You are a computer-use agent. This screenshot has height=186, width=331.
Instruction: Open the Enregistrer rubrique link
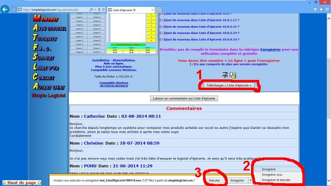(x=270, y=49)
